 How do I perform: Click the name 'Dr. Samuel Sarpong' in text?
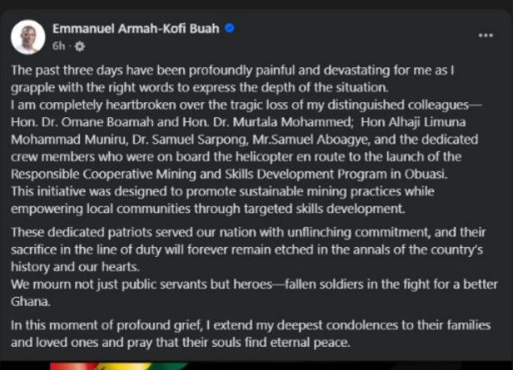(190, 140)
